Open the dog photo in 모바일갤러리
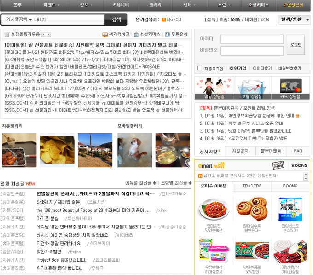Viewport: 313px width, 275px height. point(135,150)
